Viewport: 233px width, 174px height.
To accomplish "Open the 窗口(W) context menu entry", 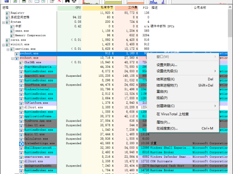I will [x=183, y=57].
